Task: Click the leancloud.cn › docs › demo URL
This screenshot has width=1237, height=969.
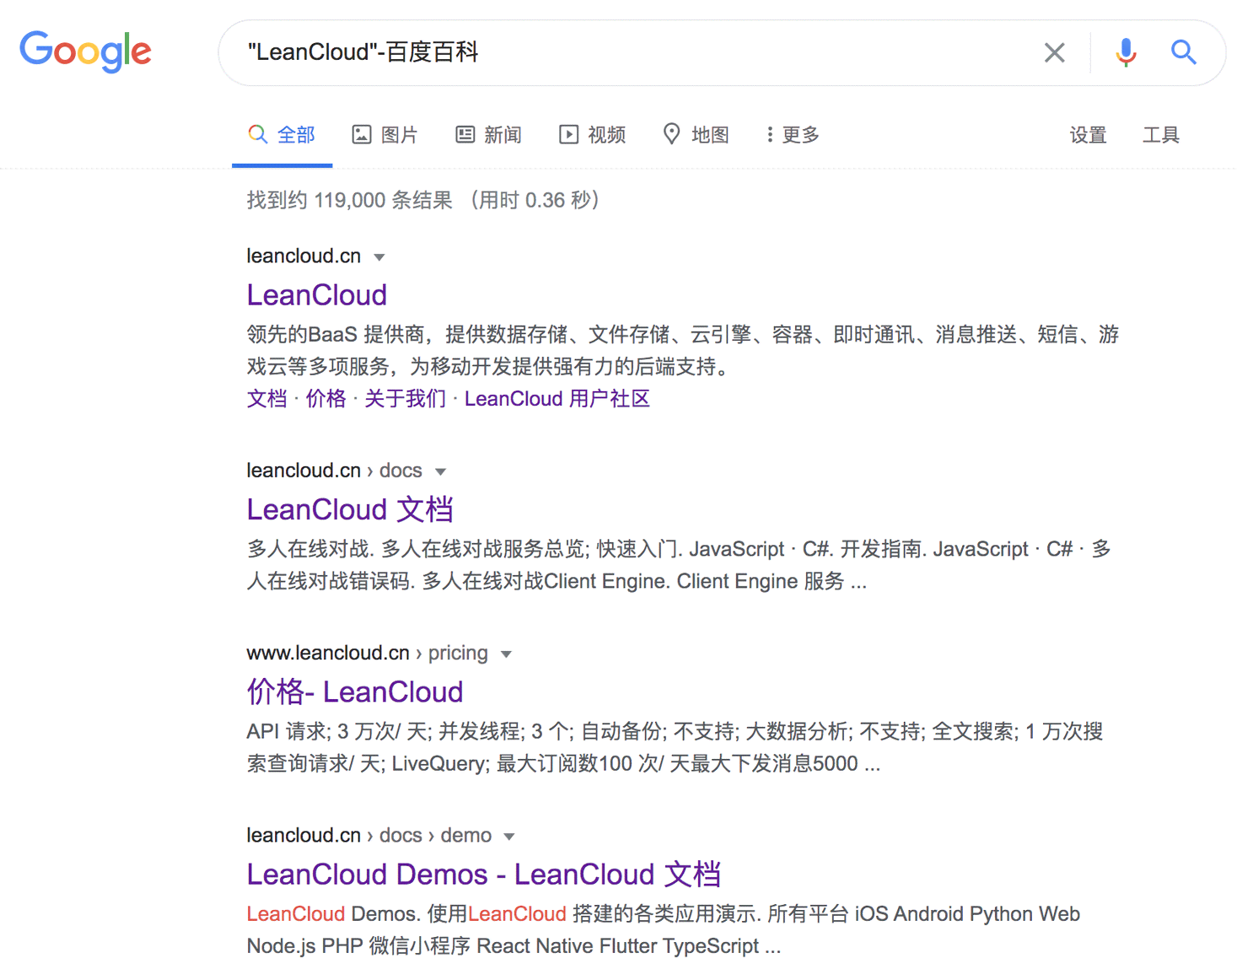Action: coord(368,835)
